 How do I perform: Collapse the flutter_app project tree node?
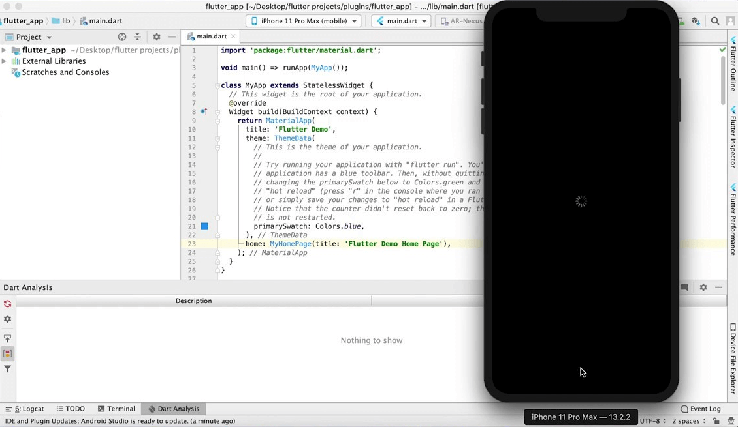[x=5, y=50]
